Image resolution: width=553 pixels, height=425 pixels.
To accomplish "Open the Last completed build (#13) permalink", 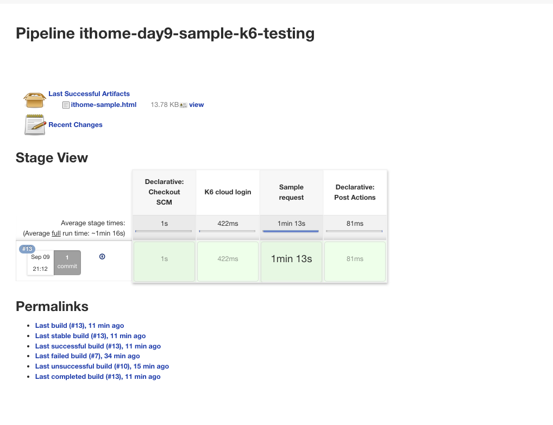I will pyautogui.click(x=98, y=377).
